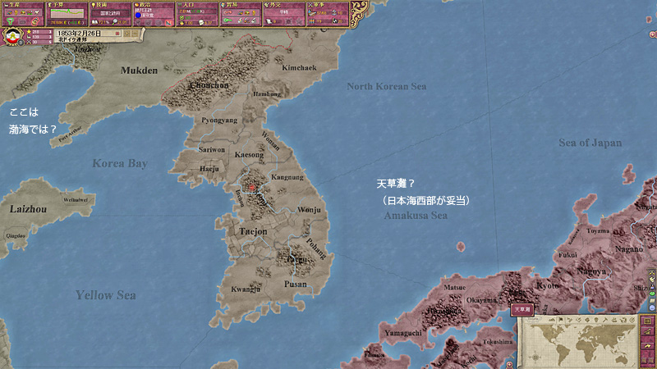Open the 技術 technology tab
The image size is (657, 369).
(110, 14)
